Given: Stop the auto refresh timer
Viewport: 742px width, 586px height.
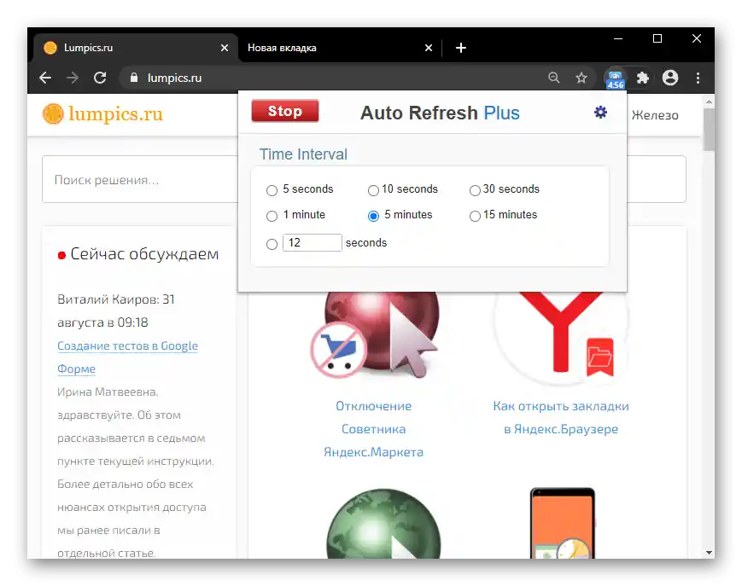Looking at the screenshot, I should coord(285,111).
